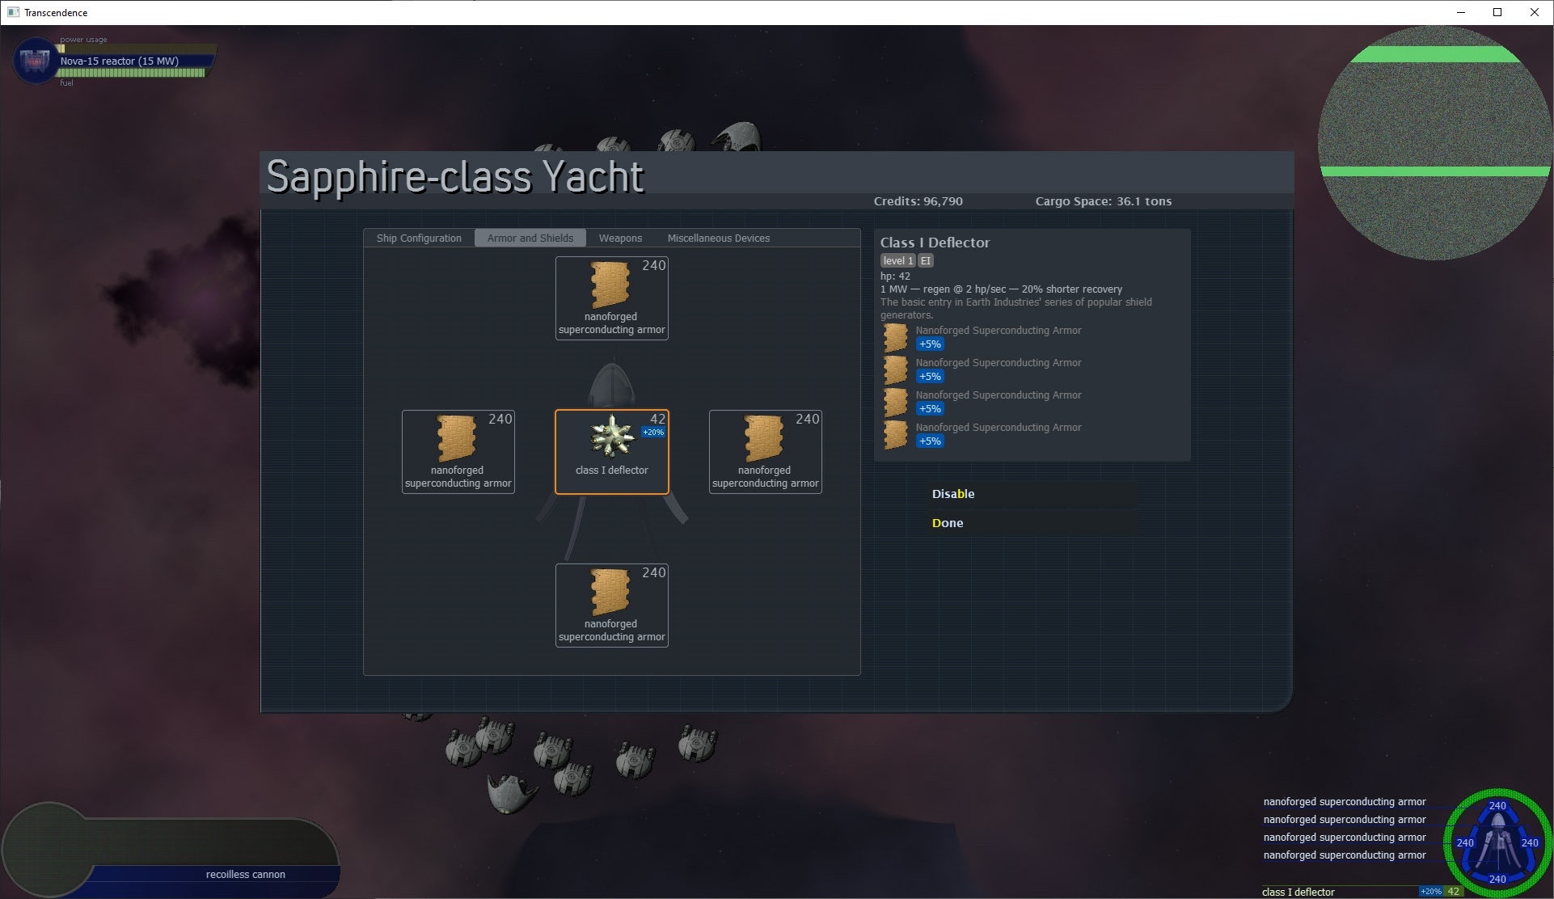Click the recoilless cannon weapon label
This screenshot has height=899, width=1554.
click(246, 875)
